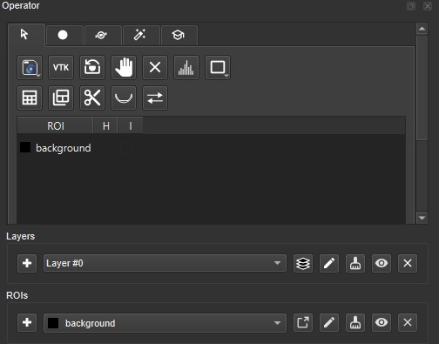This screenshot has height=344, width=439.
Task: Click the black swatch in the background table row
Action: (25, 147)
